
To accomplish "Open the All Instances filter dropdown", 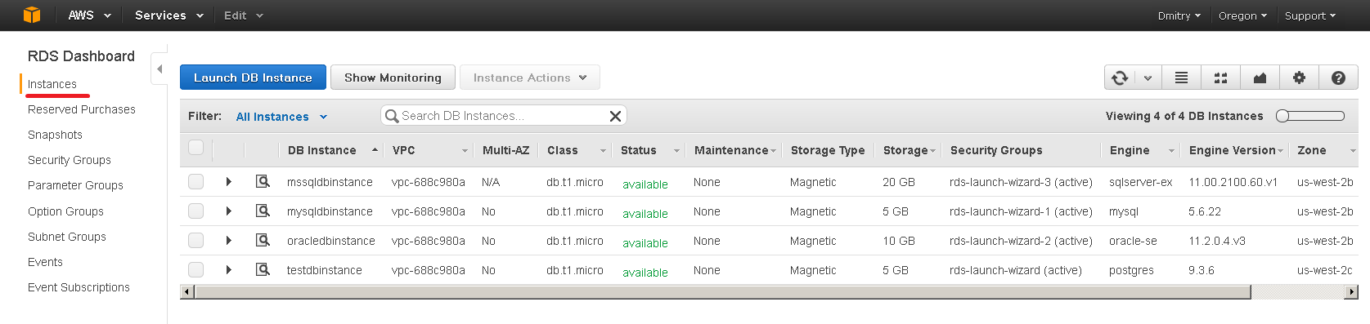I will 281,117.
